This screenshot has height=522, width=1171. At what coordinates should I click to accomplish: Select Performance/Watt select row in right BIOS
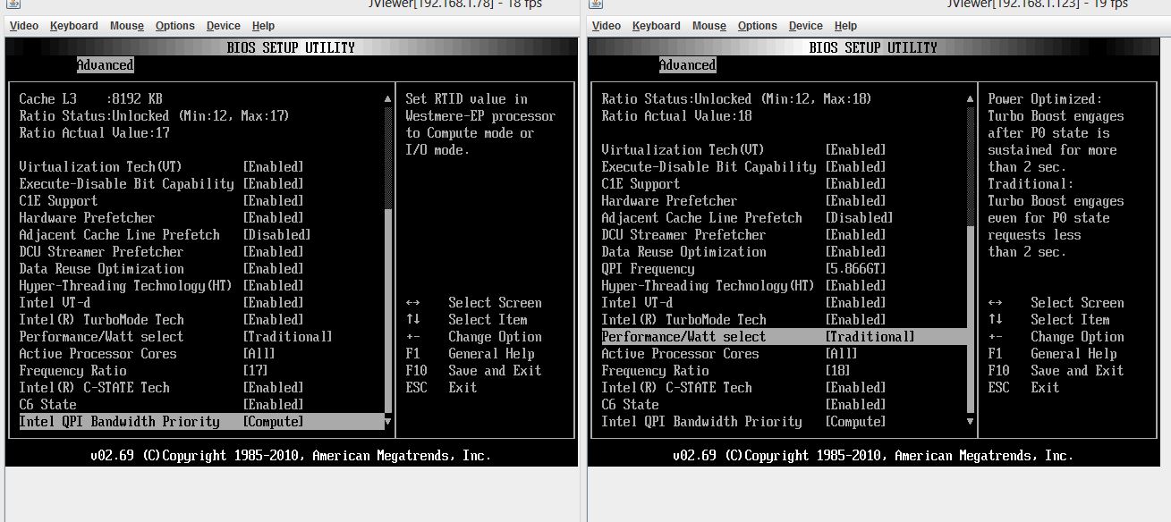click(785, 337)
